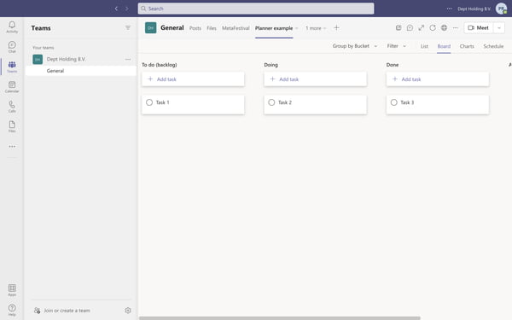Switch to Charts view
512x320 pixels.
(467, 46)
